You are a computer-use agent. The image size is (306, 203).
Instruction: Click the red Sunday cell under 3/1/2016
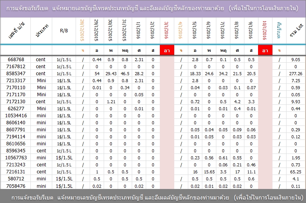[167, 51]
